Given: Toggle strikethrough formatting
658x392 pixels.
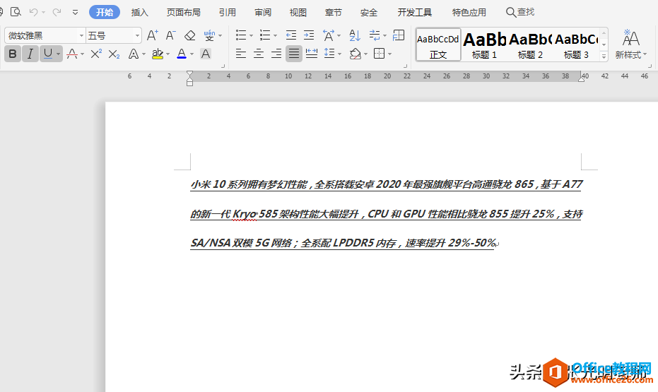Looking at the screenshot, I should pyautogui.click(x=72, y=54).
